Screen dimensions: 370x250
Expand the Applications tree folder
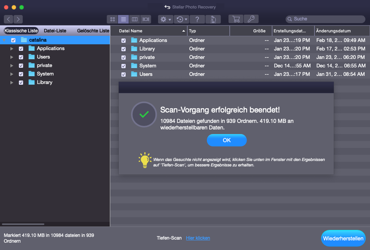click(x=12, y=49)
